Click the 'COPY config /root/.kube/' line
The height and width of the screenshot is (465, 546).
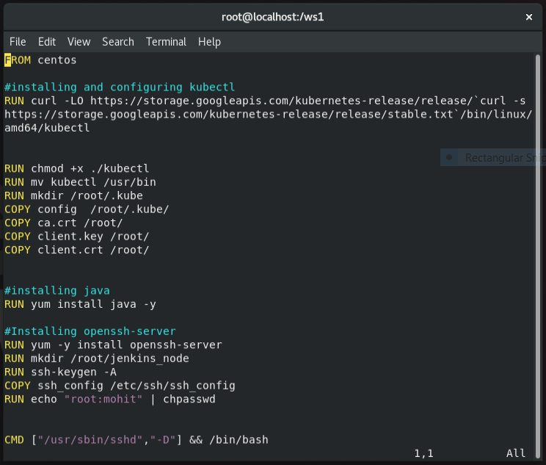(x=87, y=209)
